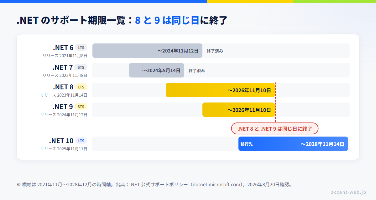Click the STS badge next to .NET 7
This screenshot has height=200, width=376.
click(81, 67)
